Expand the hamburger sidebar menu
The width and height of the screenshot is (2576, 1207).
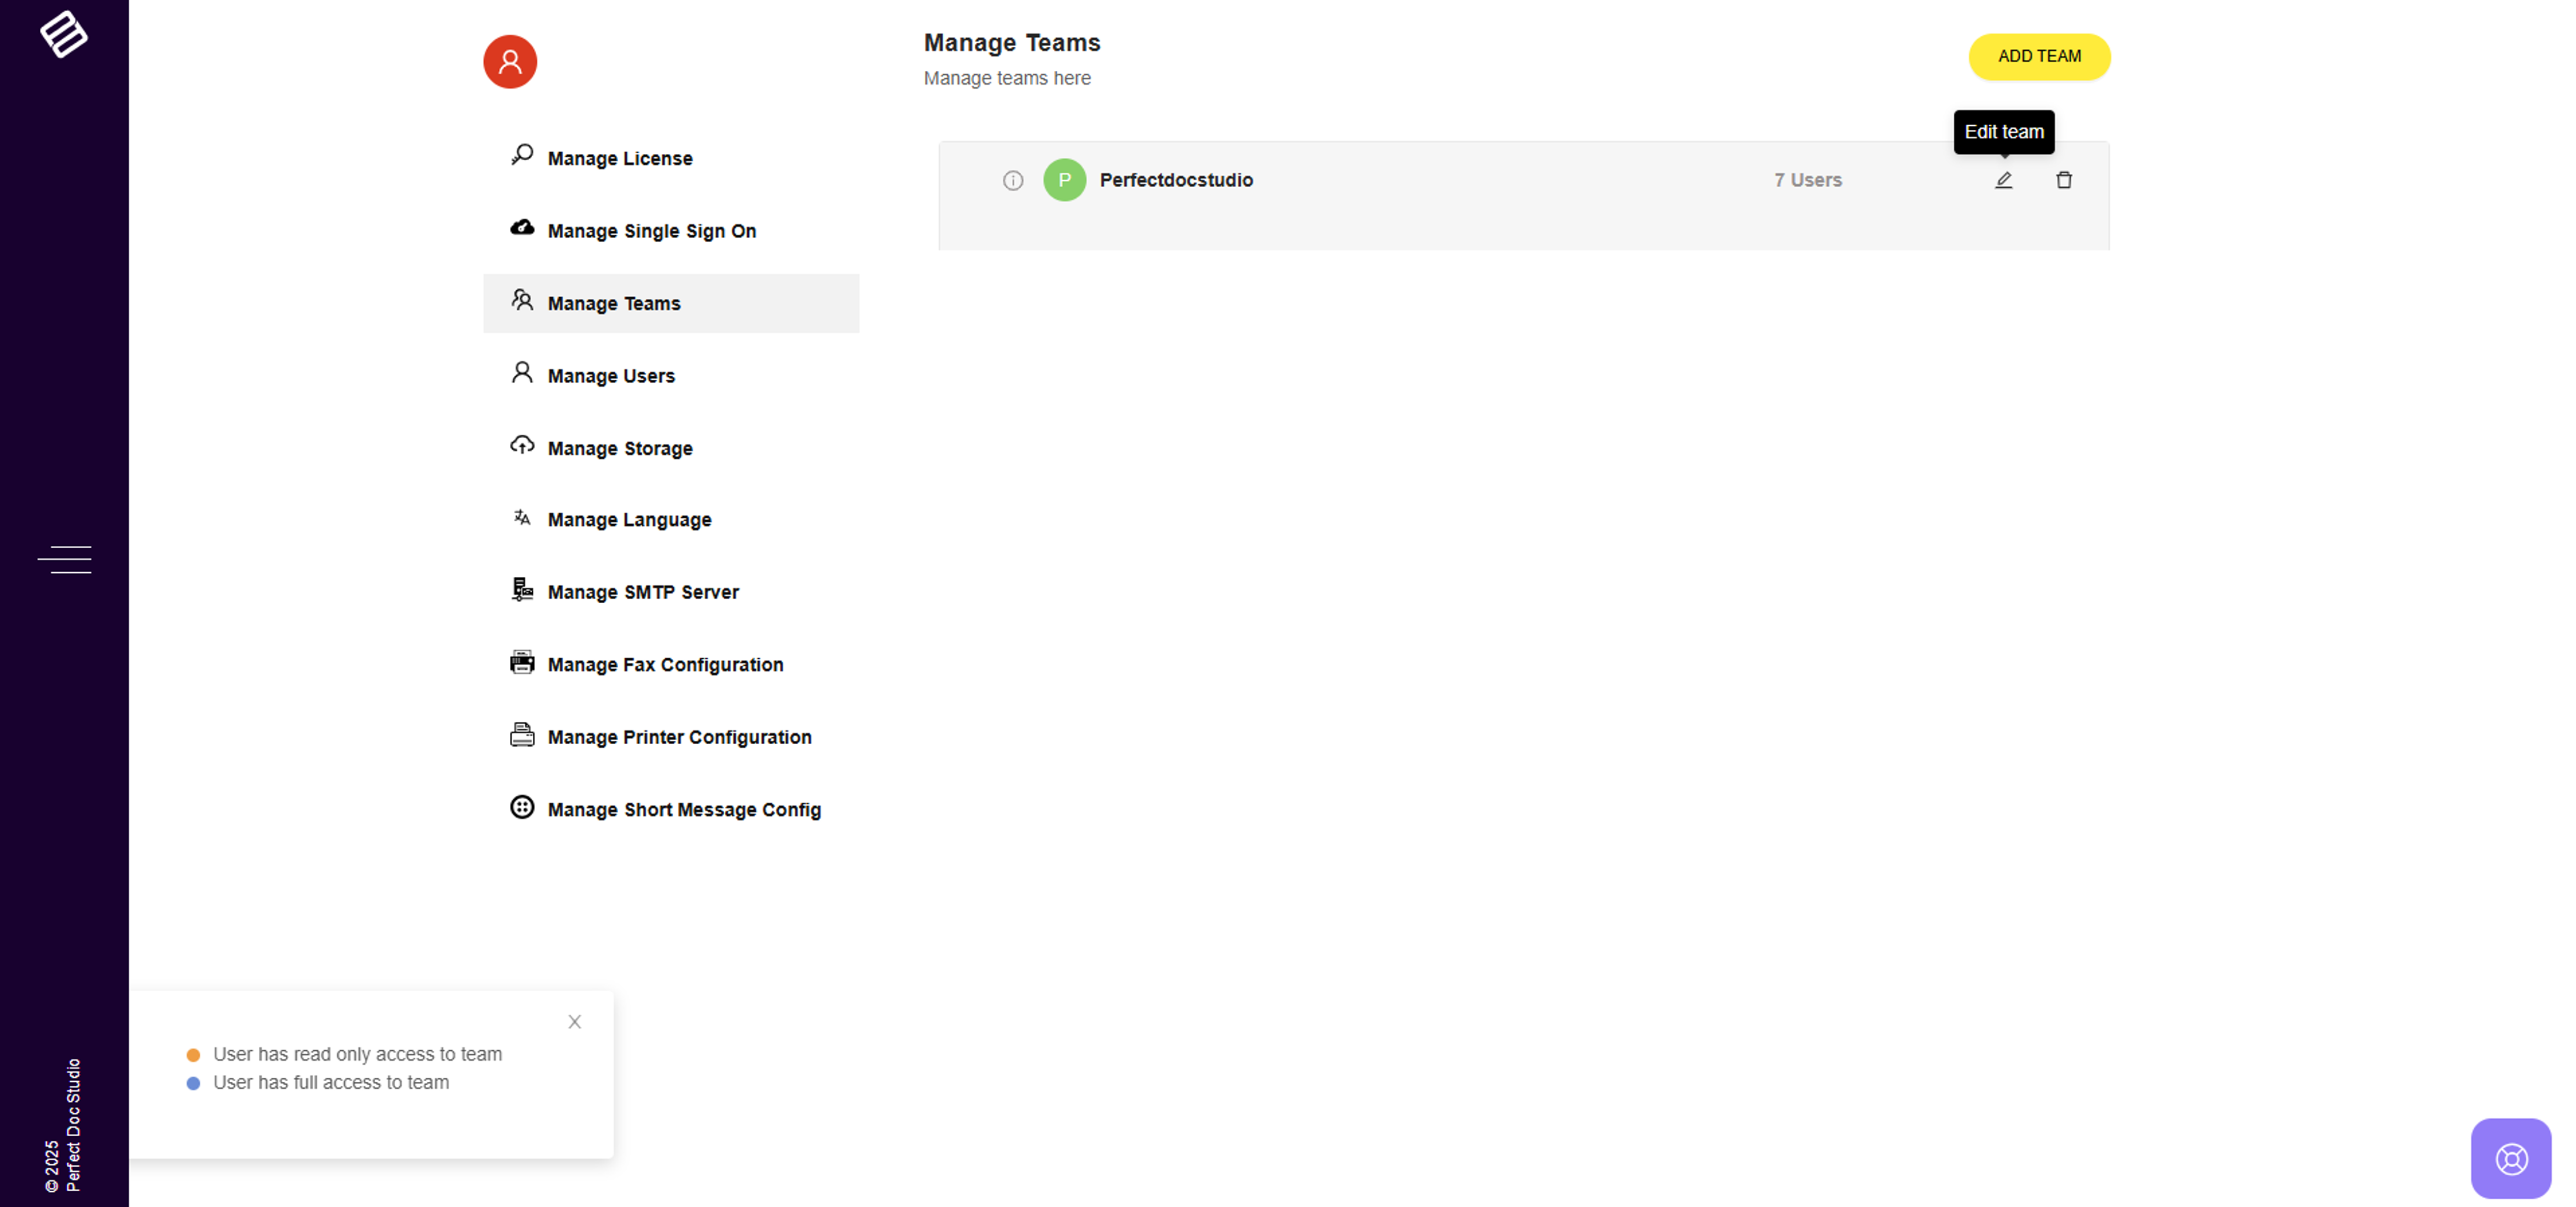(x=64, y=559)
